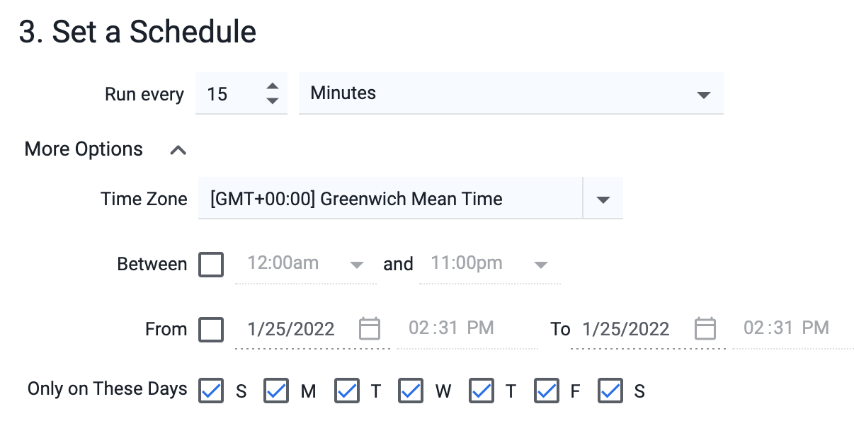Collapse the More Options section chevron
The width and height of the screenshot is (854, 433).
(178, 150)
